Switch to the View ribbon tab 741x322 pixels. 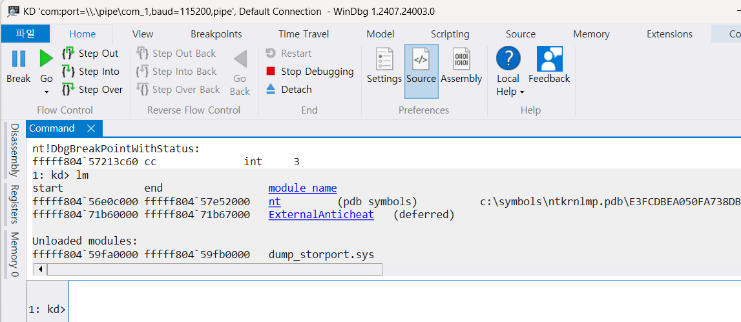click(x=143, y=34)
